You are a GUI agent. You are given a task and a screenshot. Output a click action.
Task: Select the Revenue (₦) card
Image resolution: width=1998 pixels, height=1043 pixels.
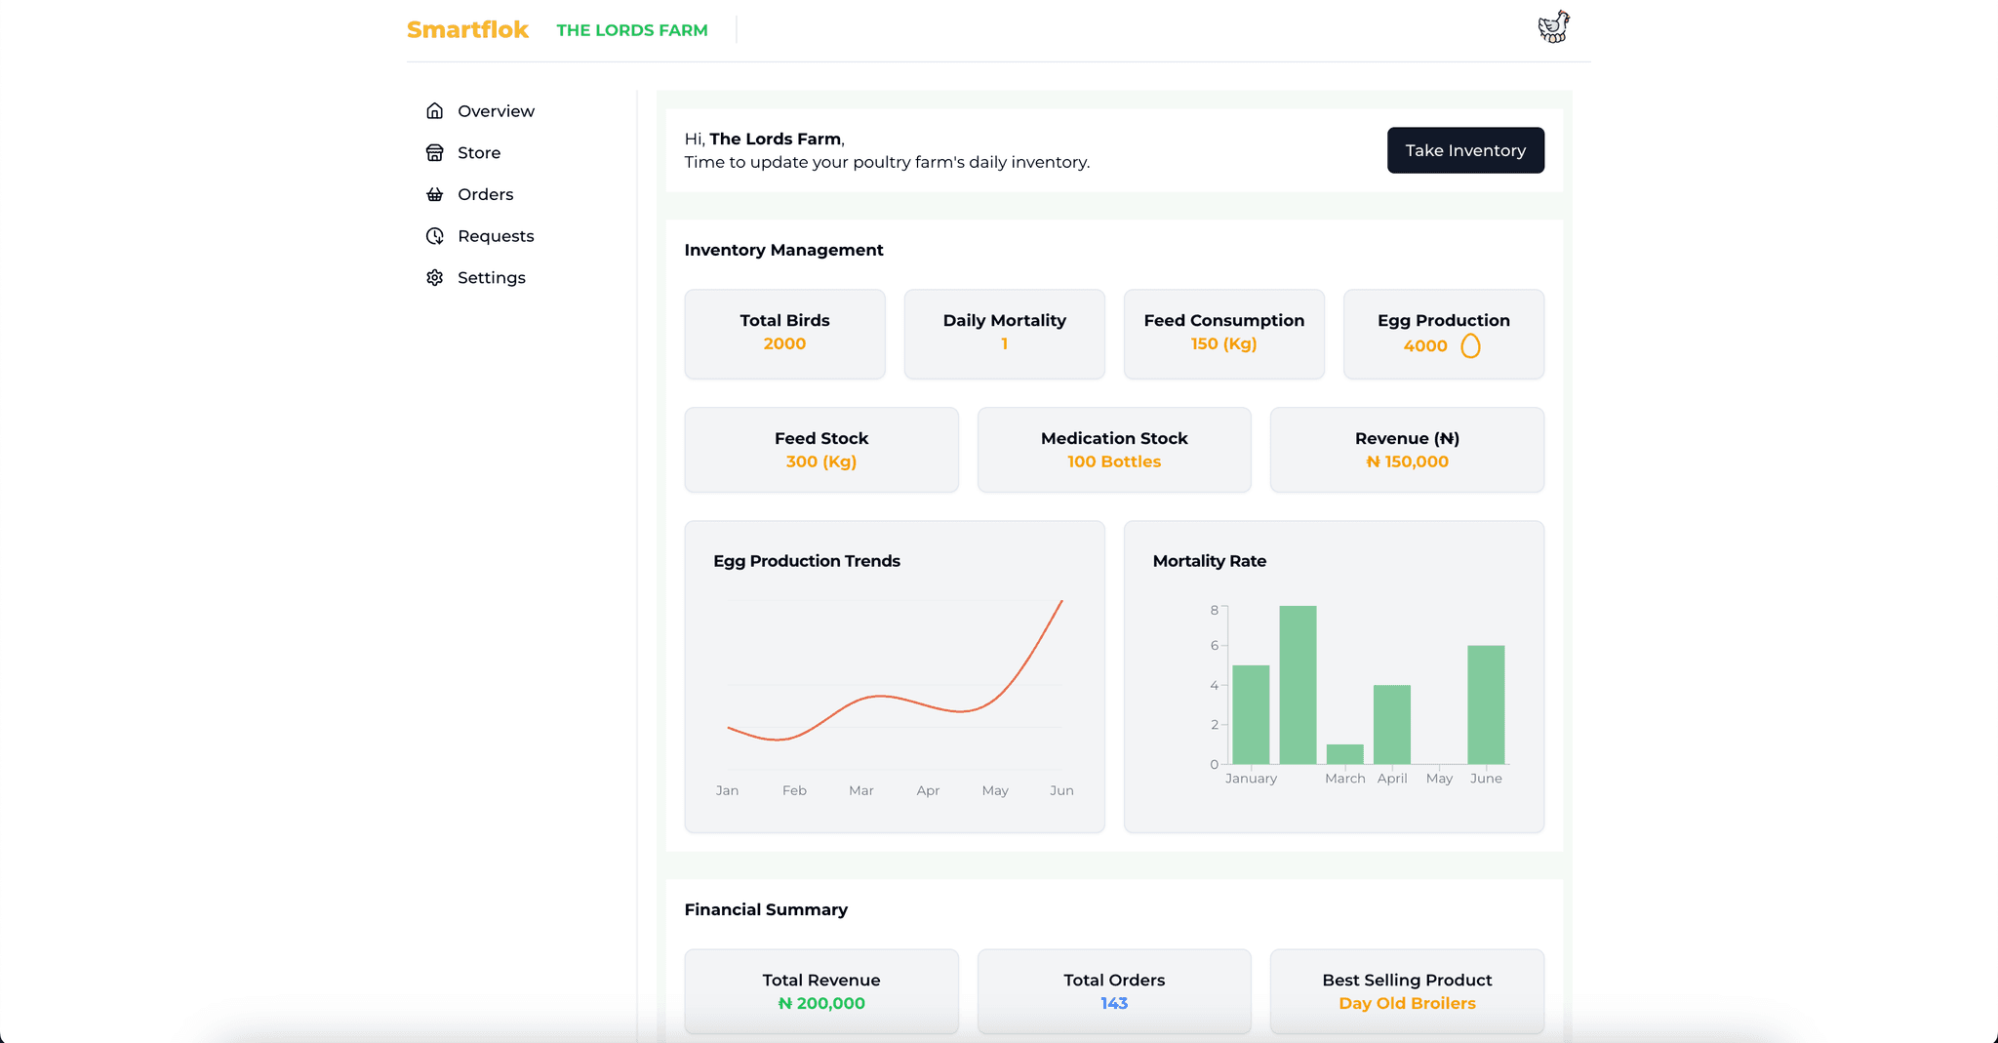point(1407,450)
